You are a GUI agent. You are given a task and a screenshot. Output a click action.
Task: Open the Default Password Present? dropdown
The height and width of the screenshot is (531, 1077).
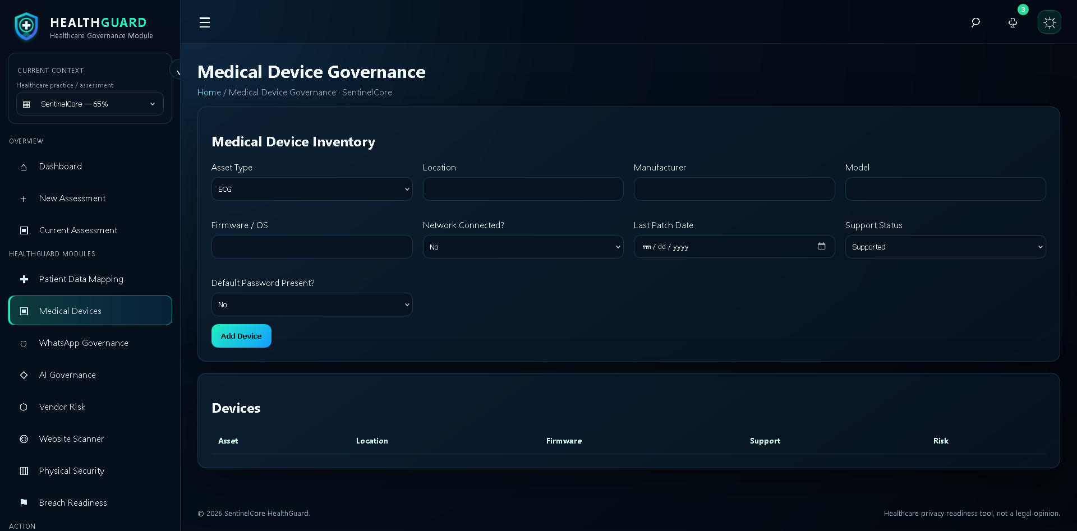312,304
